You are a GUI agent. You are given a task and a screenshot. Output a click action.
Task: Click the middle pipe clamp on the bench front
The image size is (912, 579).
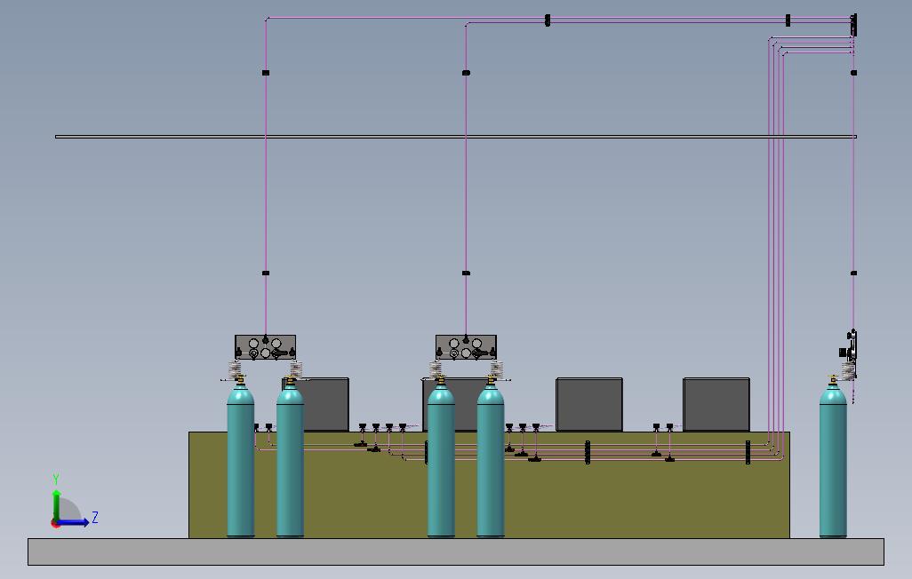click(x=588, y=452)
